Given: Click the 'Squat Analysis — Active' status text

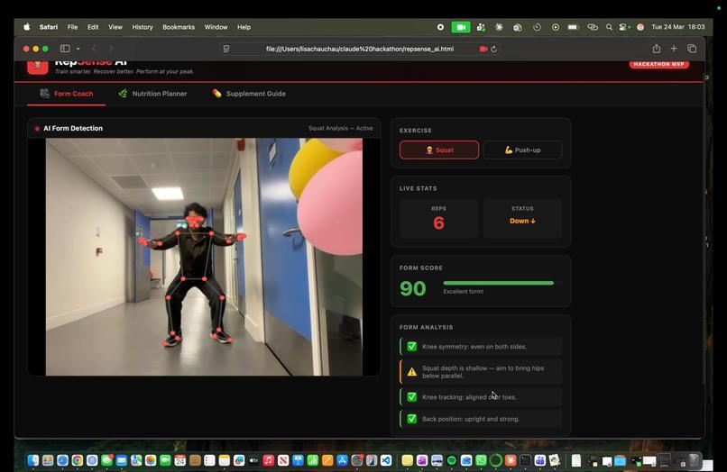Looking at the screenshot, I should (340, 128).
